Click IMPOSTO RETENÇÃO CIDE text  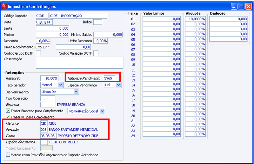pos(78,136)
